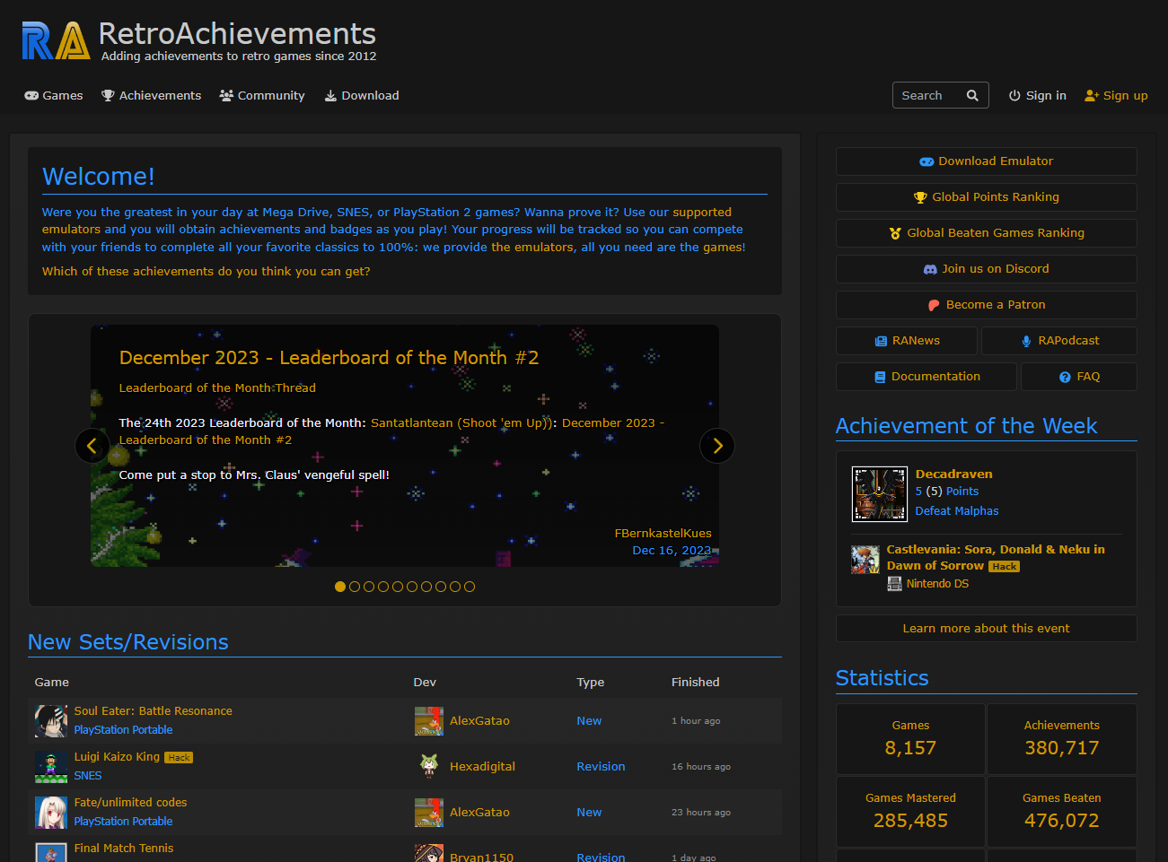This screenshot has width=1168, height=862.
Task: Open the Soul Eater: Battle Resonance link
Action: (x=154, y=711)
